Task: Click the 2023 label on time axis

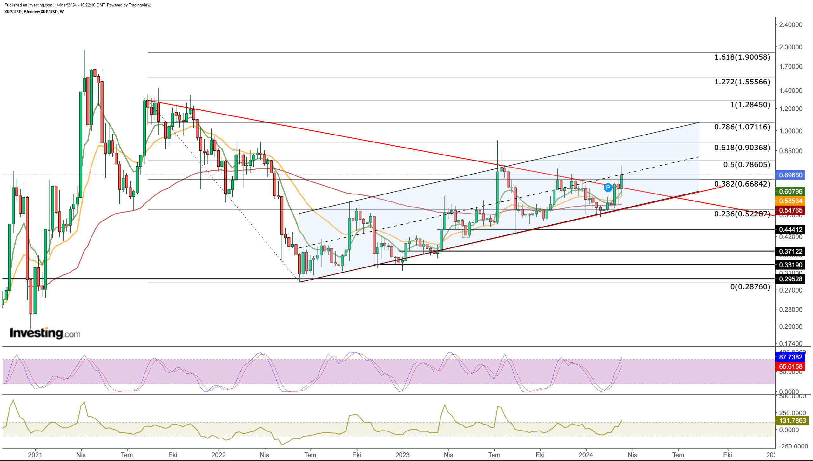Action: pyautogui.click(x=402, y=455)
